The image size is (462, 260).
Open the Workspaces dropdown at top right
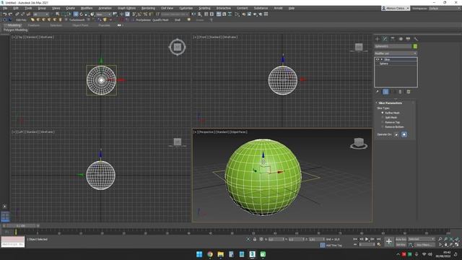click(445, 8)
